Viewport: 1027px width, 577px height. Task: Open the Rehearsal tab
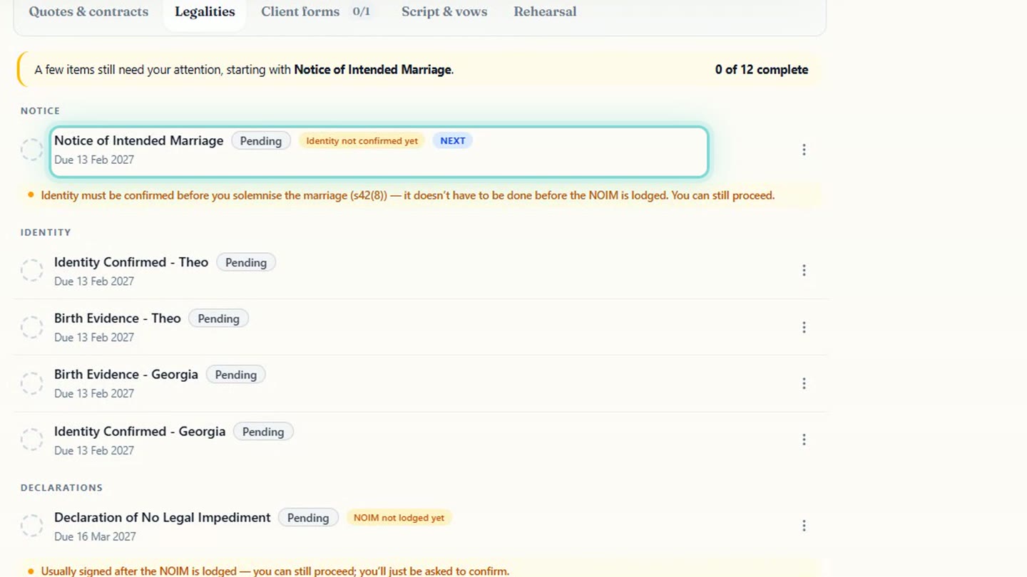[x=545, y=12]
